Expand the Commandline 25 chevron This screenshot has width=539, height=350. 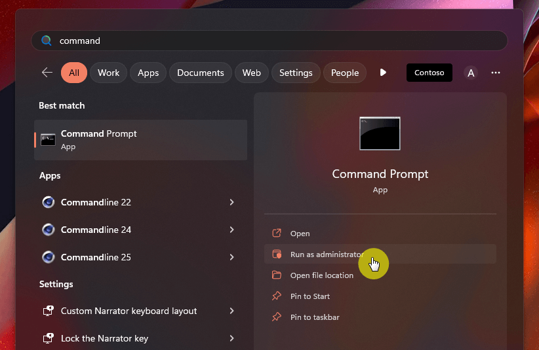[231, 257]
